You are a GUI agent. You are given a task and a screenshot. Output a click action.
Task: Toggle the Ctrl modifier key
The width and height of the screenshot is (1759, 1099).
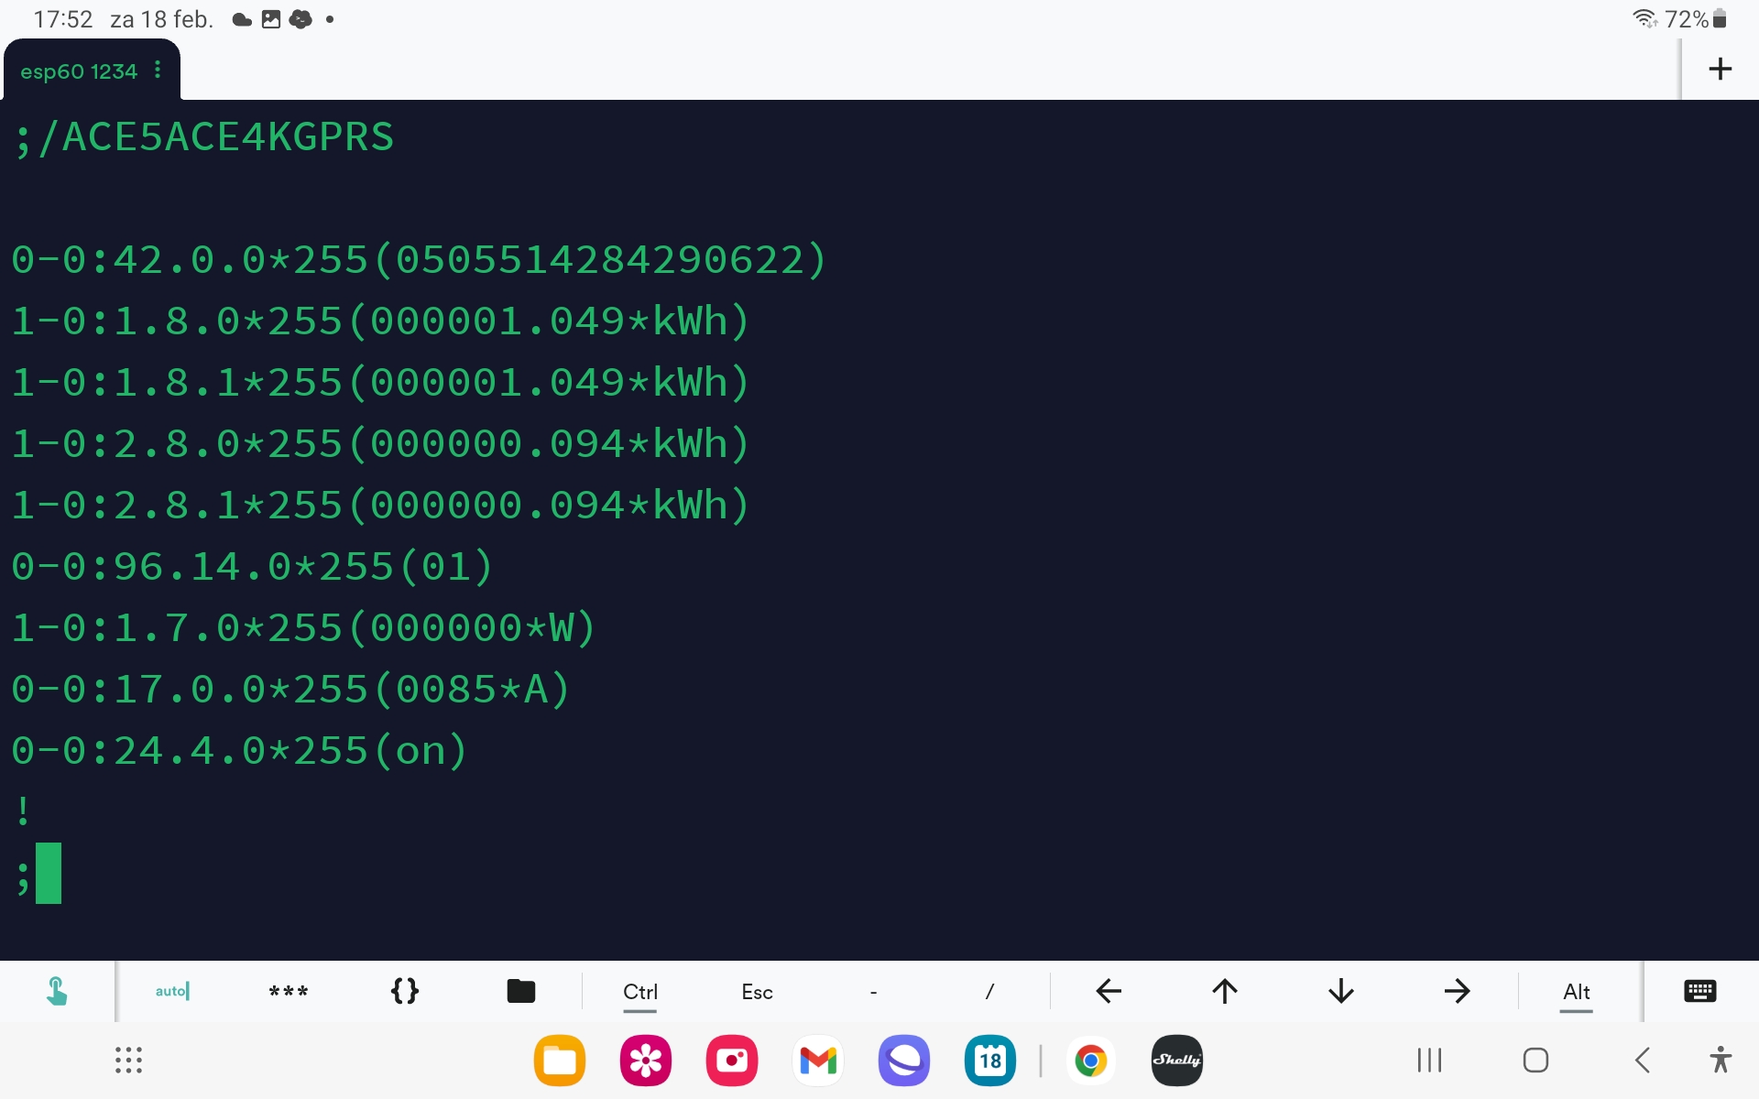click(640, 992)
